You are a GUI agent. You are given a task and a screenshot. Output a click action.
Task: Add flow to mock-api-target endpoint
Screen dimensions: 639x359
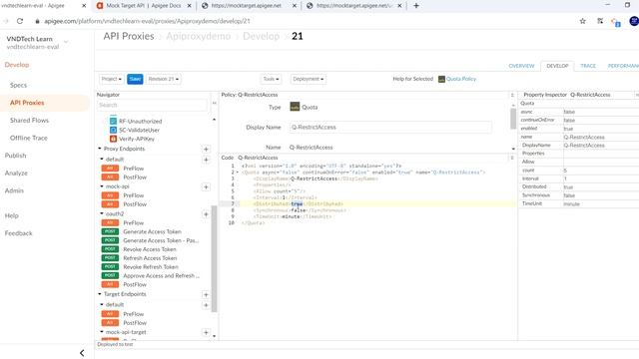point(206,332)
